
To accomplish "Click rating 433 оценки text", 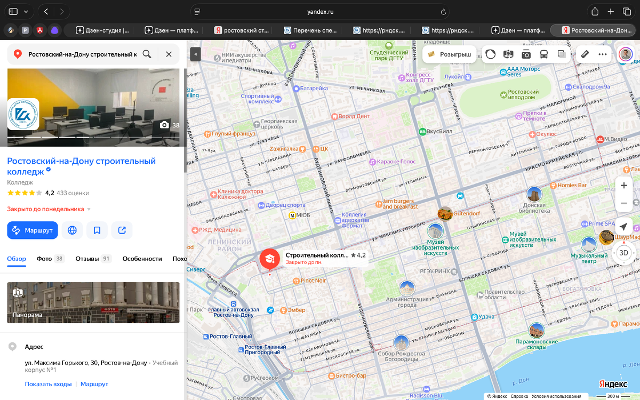I will pyautogui.click(x=73, y=193).
